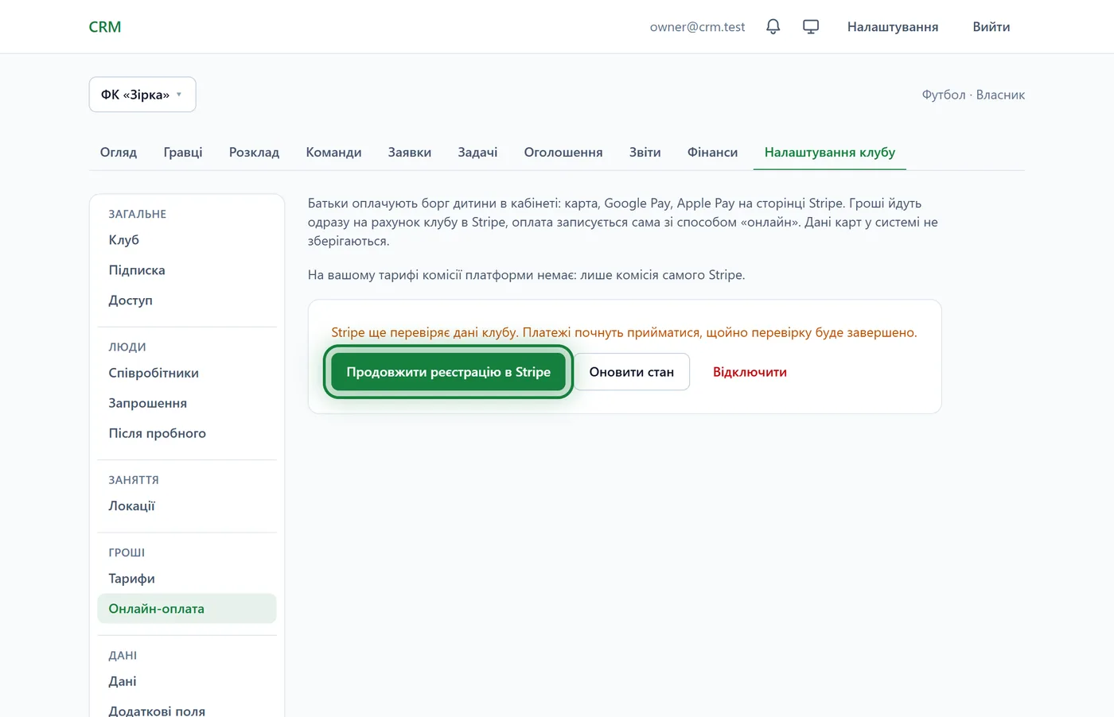
Task: Select the Задачі tab
Action: click(477, 152)
